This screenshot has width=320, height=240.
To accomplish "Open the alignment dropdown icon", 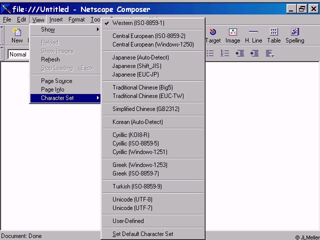I will [x=270, y=53].
